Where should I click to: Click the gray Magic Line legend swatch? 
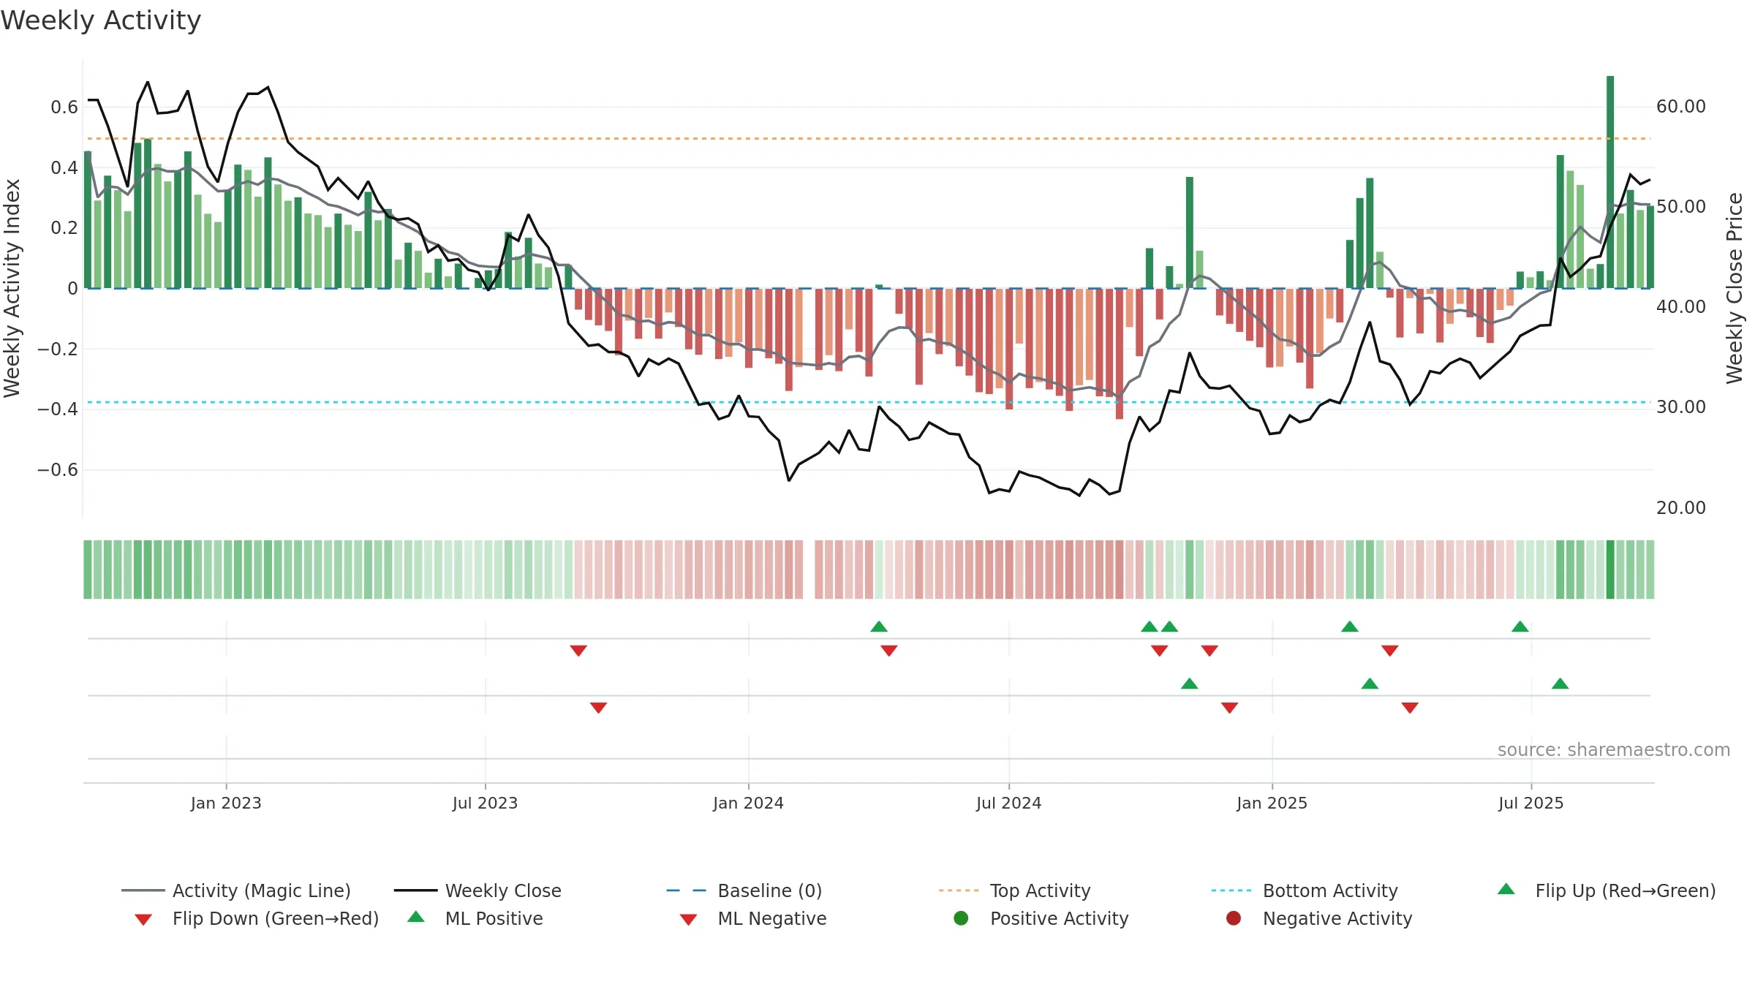pyautogui.click(x=143, y=890)
